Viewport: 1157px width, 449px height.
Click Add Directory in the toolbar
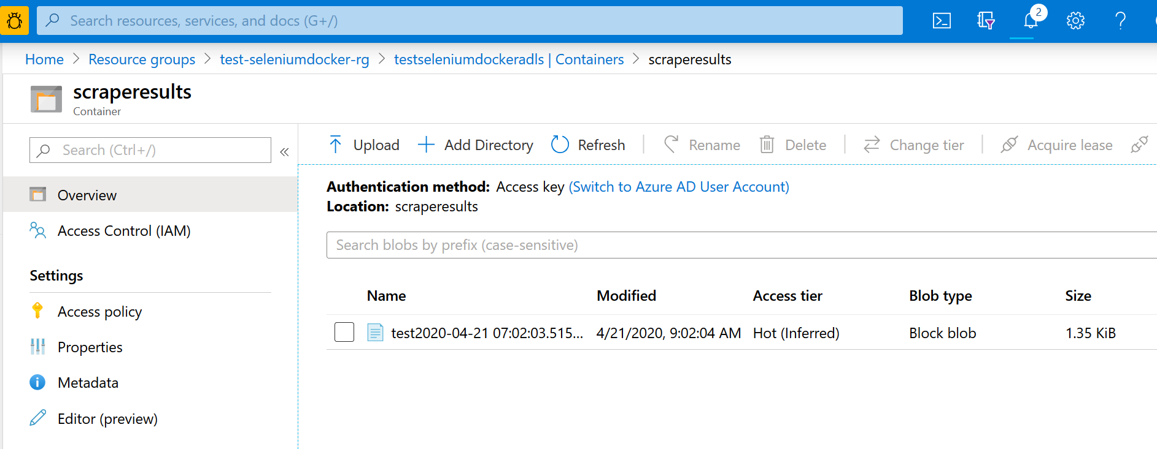[476, 145]
